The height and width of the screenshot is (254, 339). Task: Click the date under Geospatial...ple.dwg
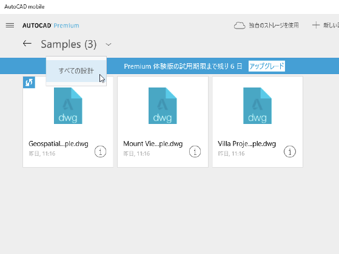coord(42,154)
